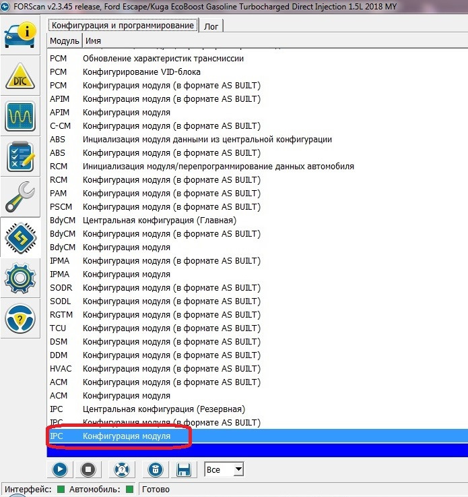
Task: Select the Конфигурация и программирование tab
Action: pyautogui.click(x=123, y=26)
